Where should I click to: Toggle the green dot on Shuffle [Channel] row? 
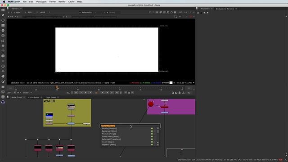tap(152, 129)
